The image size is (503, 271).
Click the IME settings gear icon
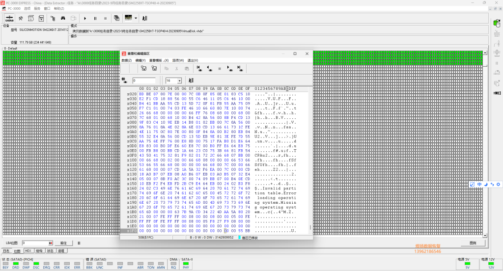(x=498, y=185)
